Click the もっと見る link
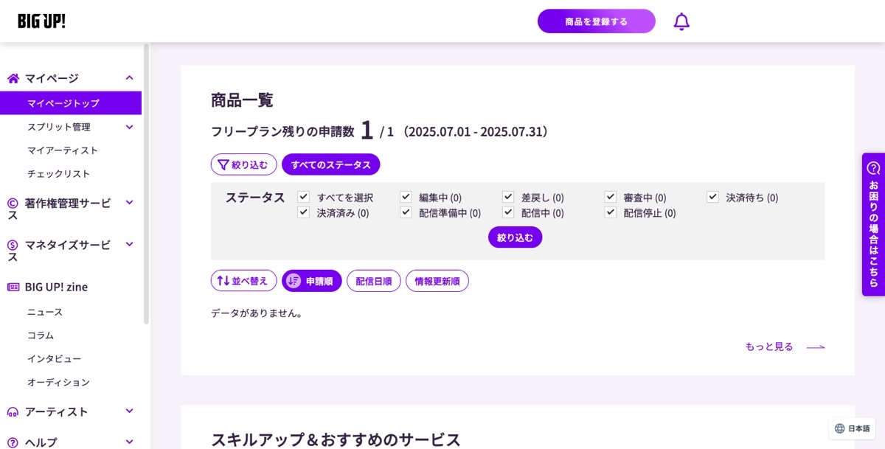Screen dimensions: 885x449 [769, 346]
